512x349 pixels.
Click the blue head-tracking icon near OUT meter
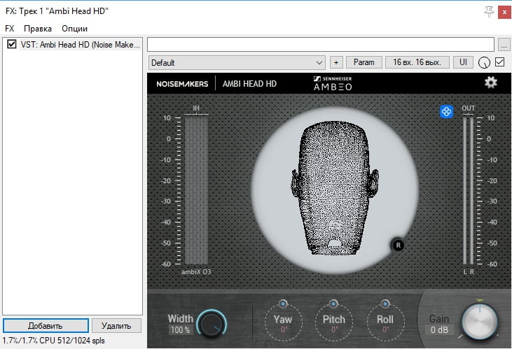click(446, 111)
